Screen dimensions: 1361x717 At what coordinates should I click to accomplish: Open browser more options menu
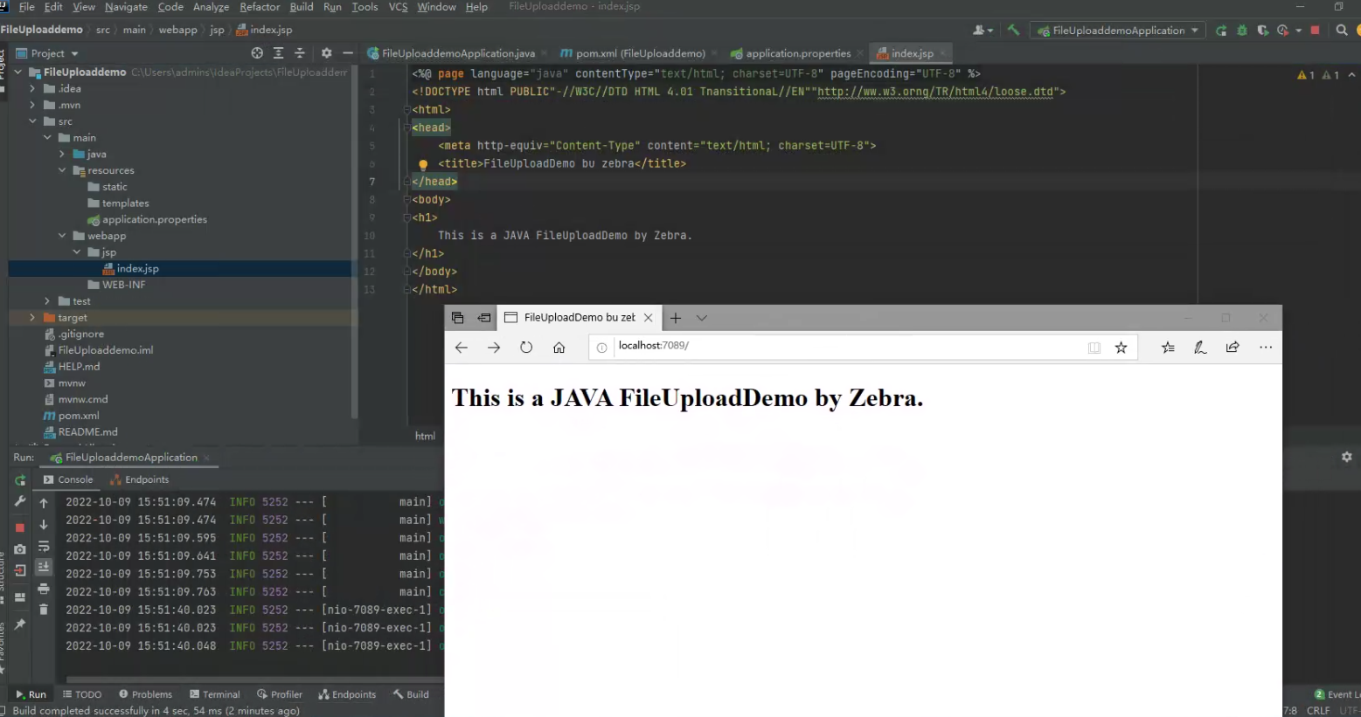[1266, 348]
